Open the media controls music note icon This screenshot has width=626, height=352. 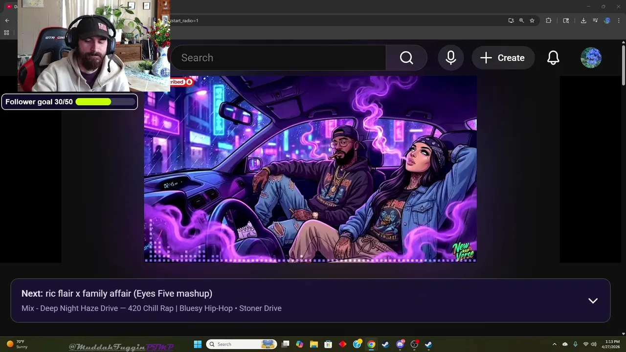595,21
